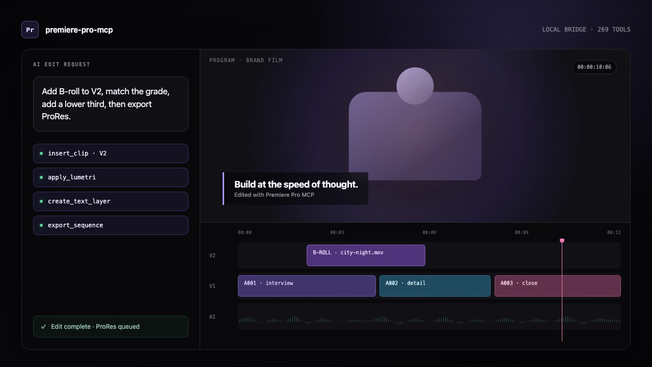Click the A1 audio waveform

(429, 320)
